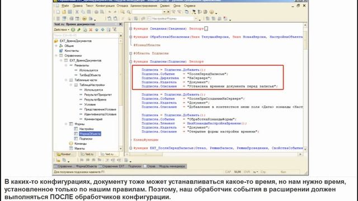Click the Print toolbar icon

pos(96,12)
